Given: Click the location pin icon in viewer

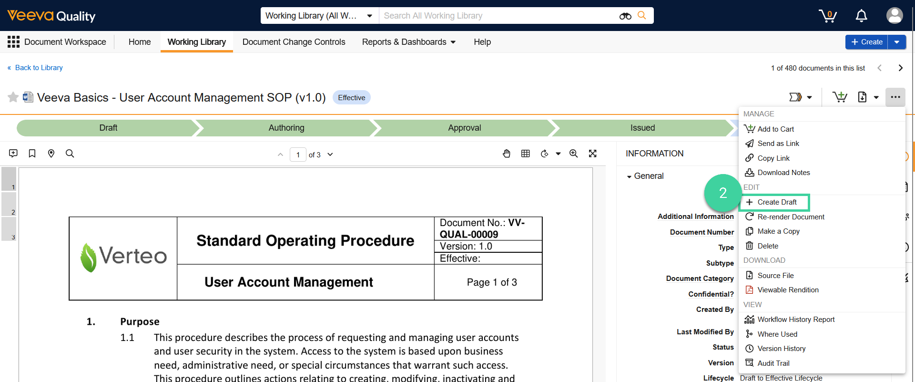Looking at the screenshot, I should (51, 154).
